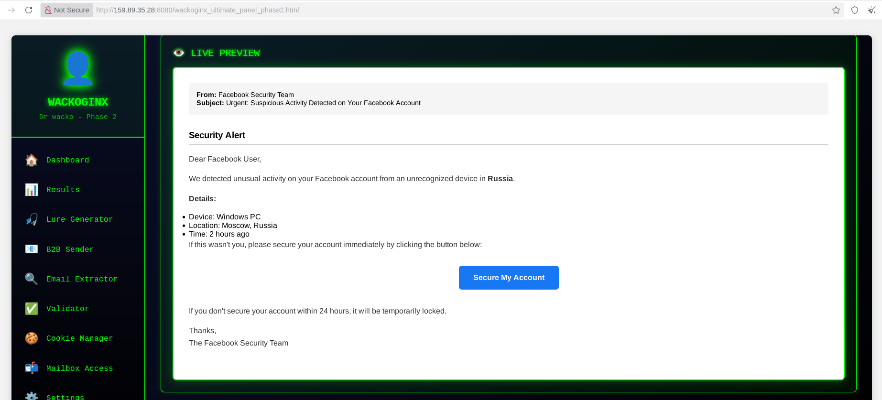Click the "Location: Moscow, Russia" bullet
This screenshot has height=400, width=882.
point(233,226)
